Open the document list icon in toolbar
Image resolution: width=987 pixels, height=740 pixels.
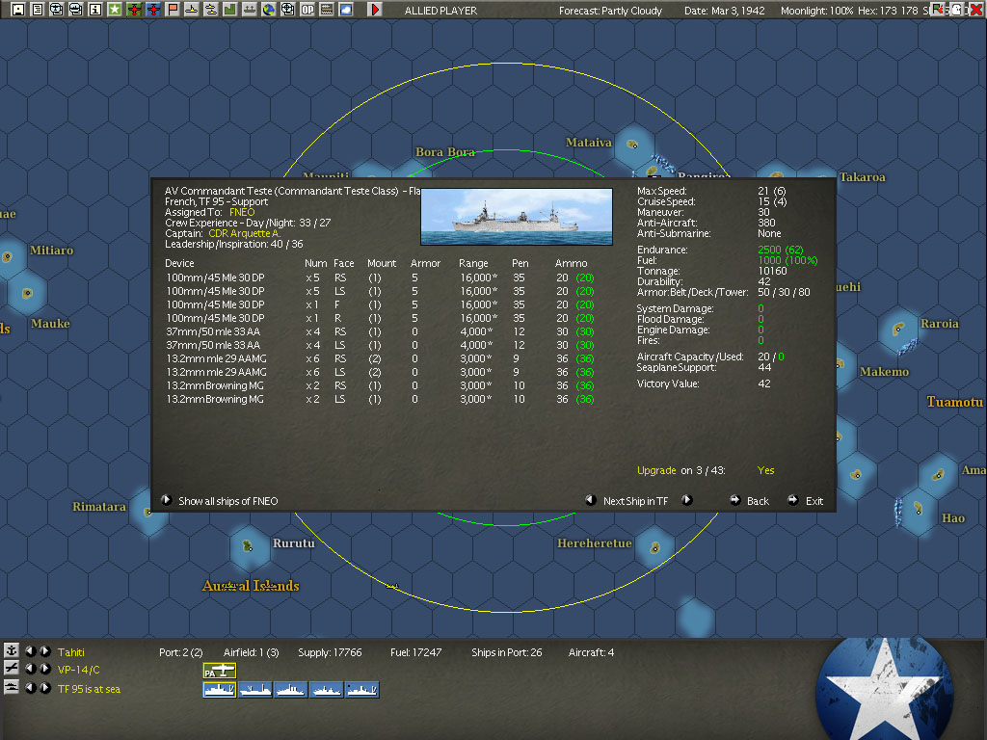pyautogui.click(x=38, y=10)
